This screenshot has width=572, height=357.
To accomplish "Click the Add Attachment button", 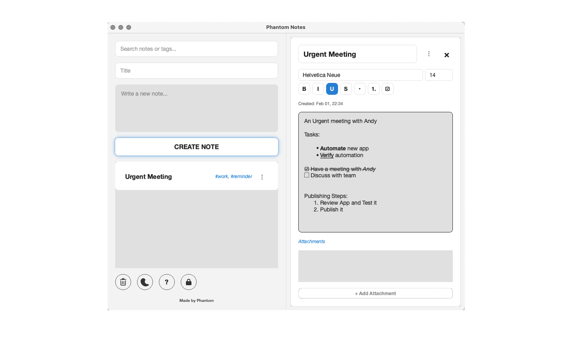I will coord(375,293).
